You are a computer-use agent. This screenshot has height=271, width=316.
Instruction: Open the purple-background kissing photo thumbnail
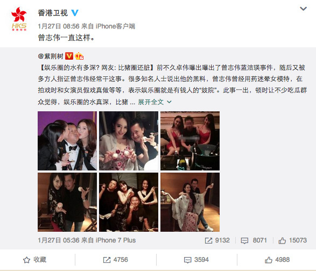pyautogui.click(x=67, y=141)
